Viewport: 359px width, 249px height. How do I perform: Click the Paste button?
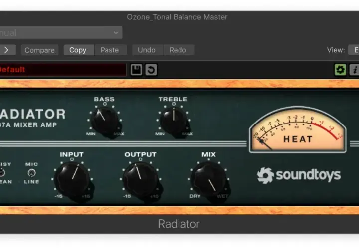point(110,50)
